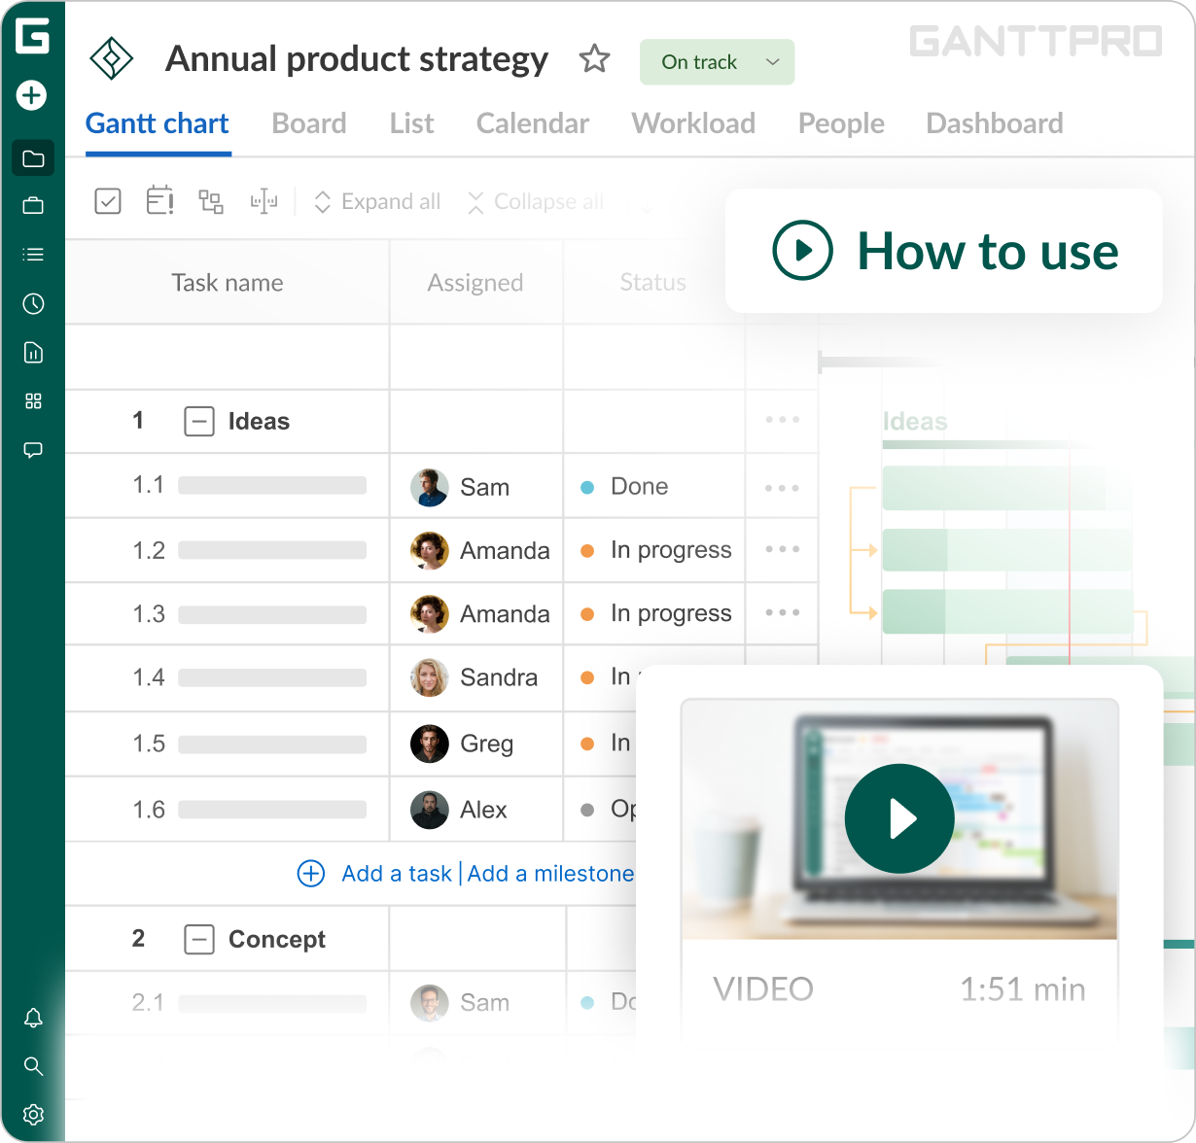1196x1143 pixels.
Task: Switch to the Gantt chart tab
Action: tap(158, 123)
